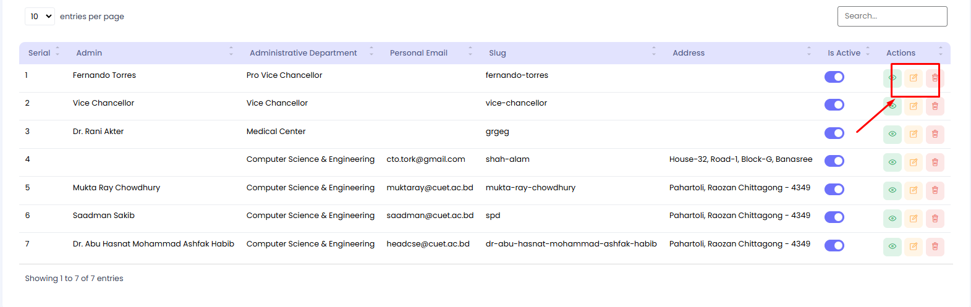971x307 pixels.
Task: Edit the Fernando Torres admin entry
Action: point(913,78)
